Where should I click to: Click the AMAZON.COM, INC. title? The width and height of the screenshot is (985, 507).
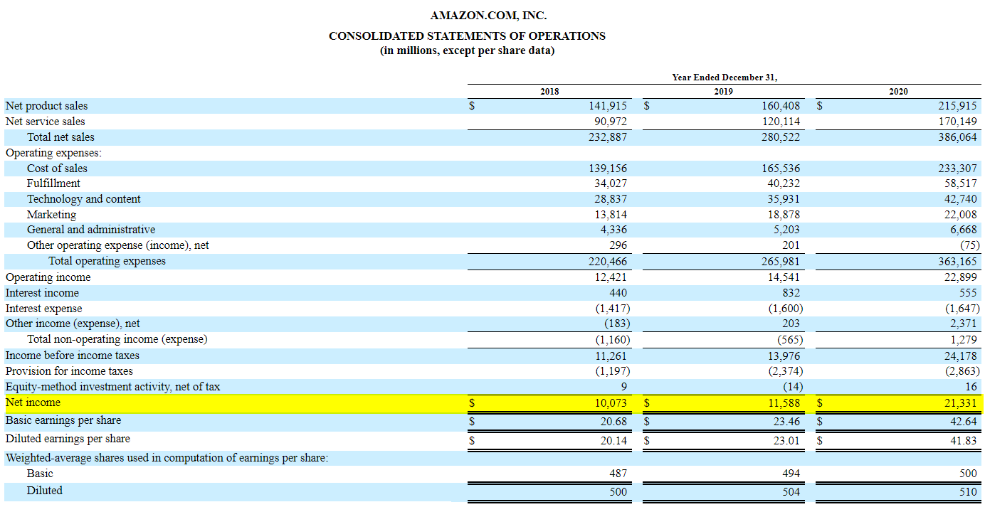click(x=488, y=14)
